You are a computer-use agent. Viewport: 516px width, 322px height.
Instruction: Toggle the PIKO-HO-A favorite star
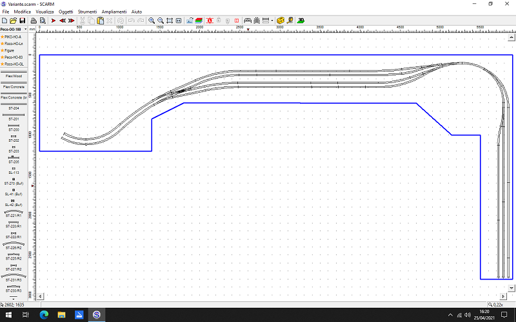[3, 37]
